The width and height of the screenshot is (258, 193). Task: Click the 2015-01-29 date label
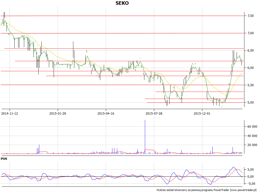pyautogui.click(x=58, y=113)
